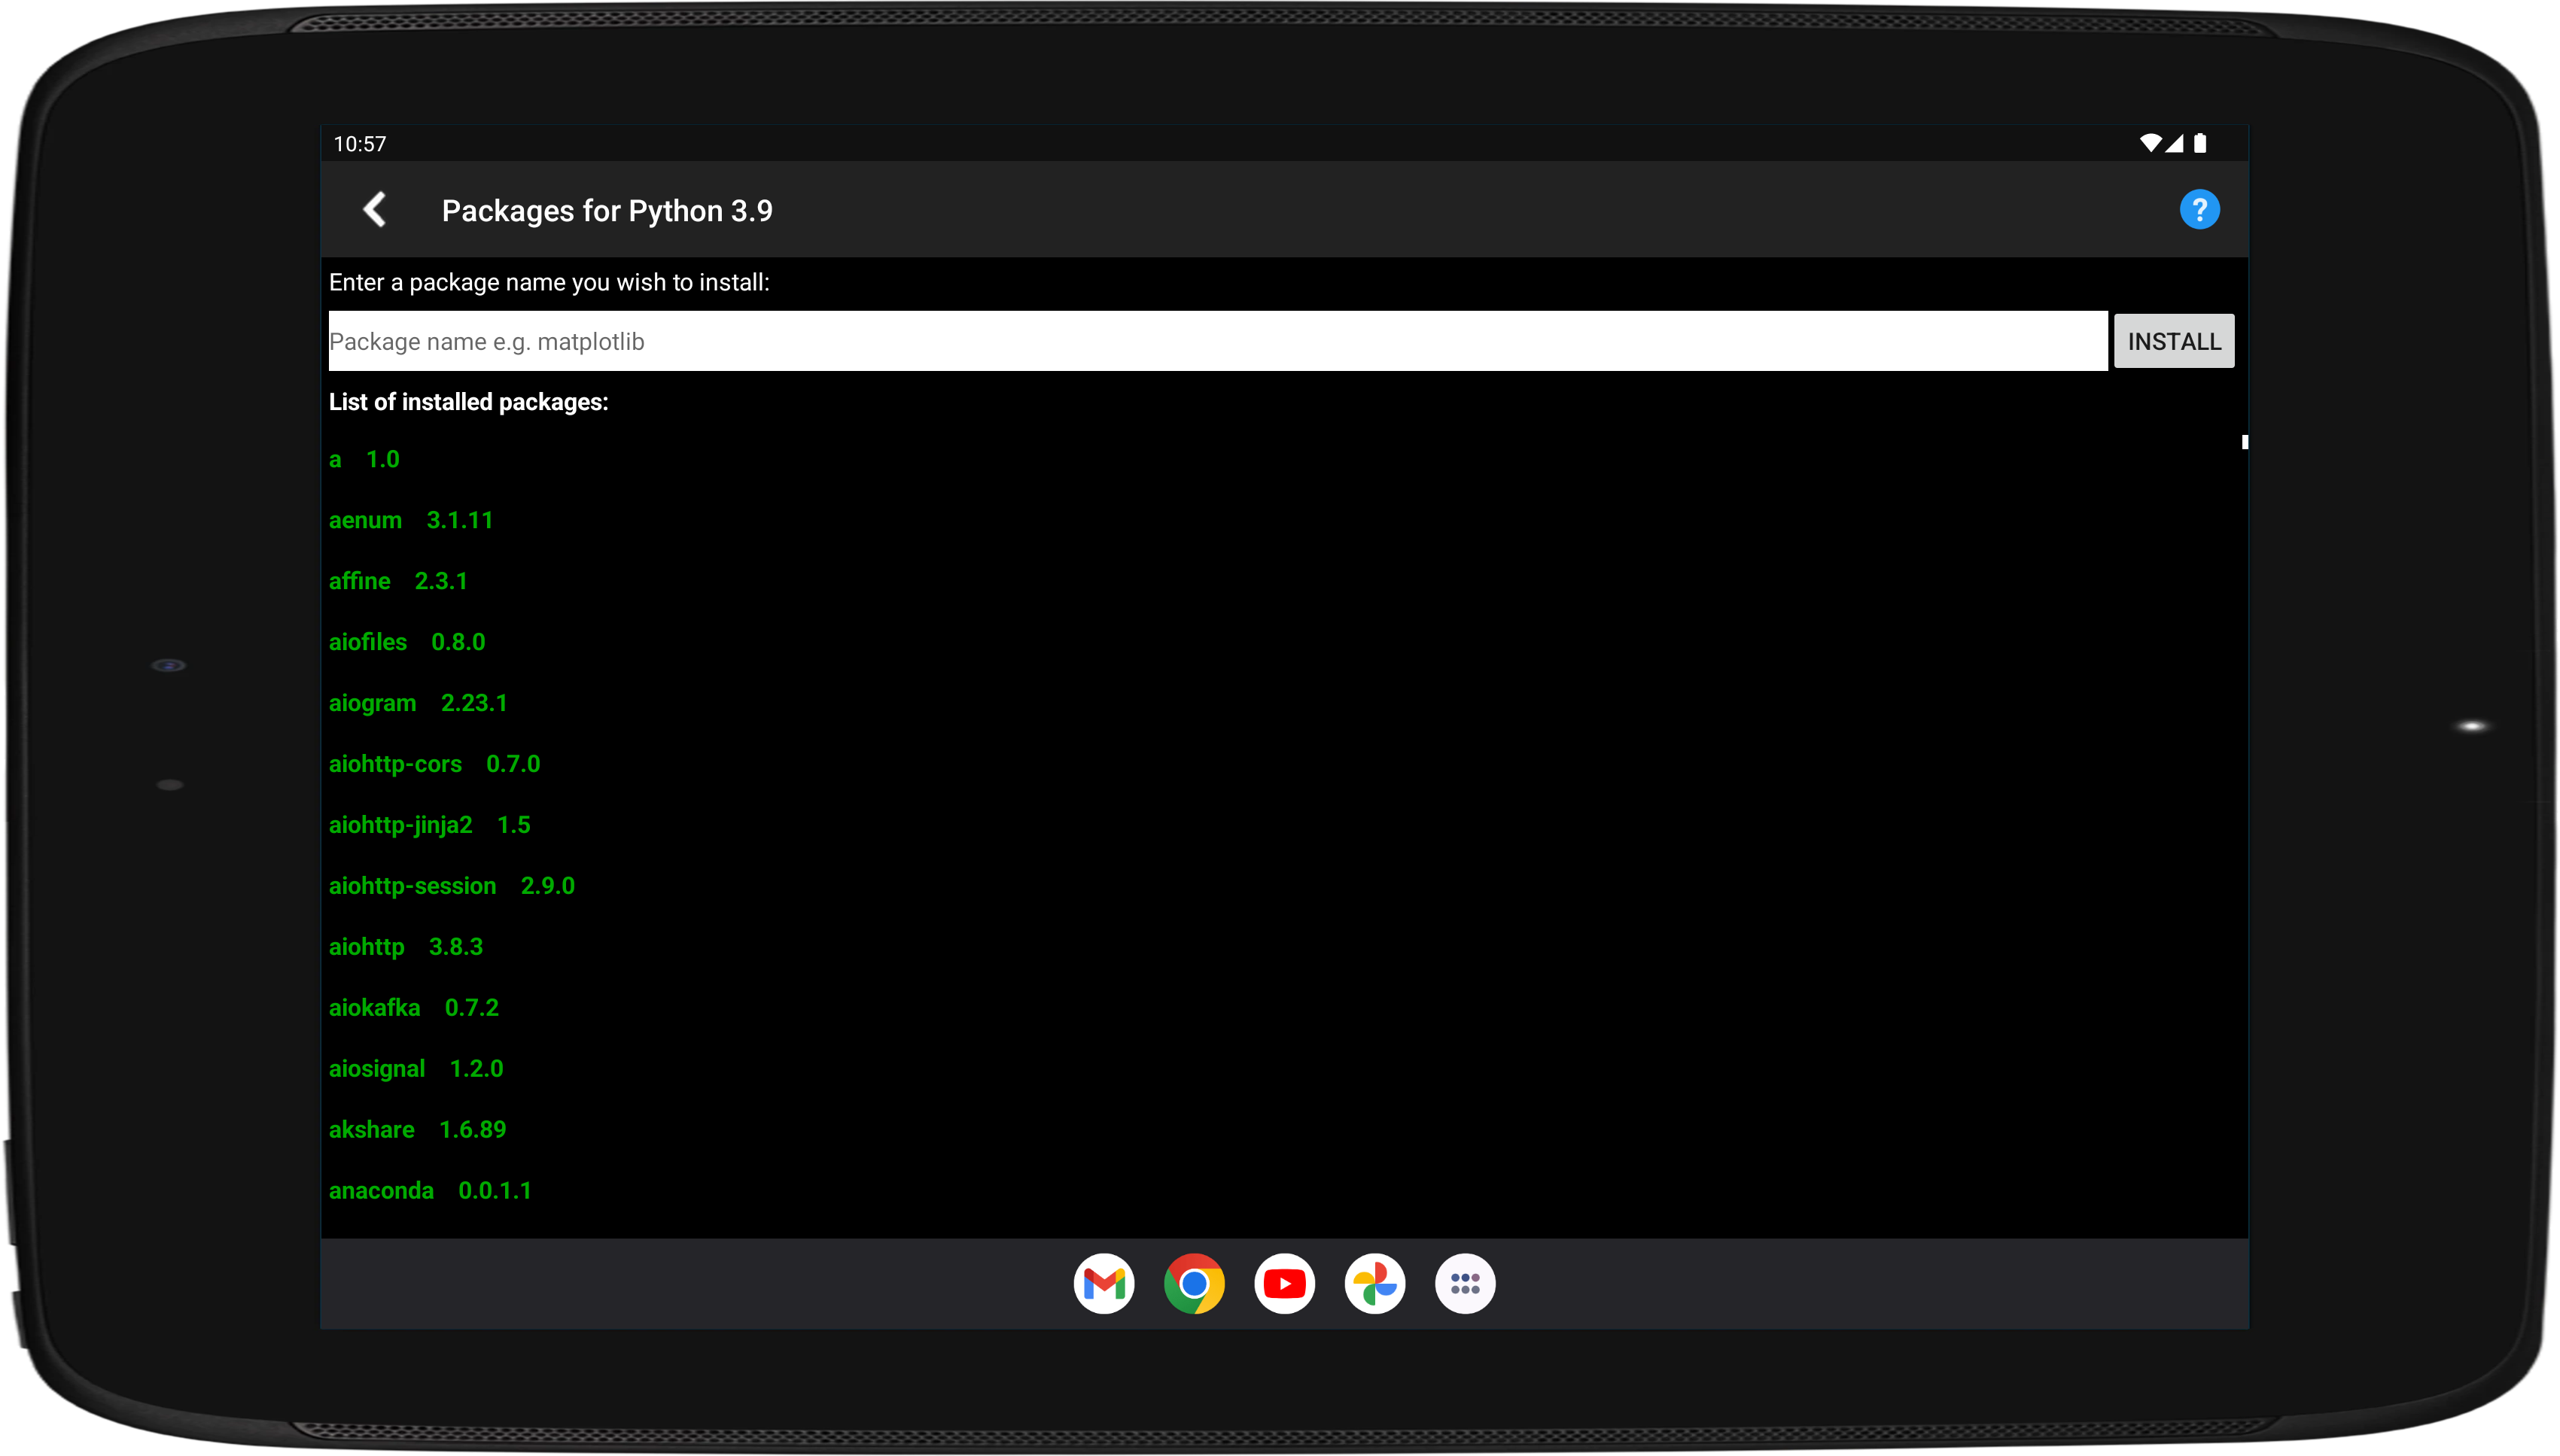
Task: Select the aenum 3.1.11 package
Action: [x=411, y=521]
